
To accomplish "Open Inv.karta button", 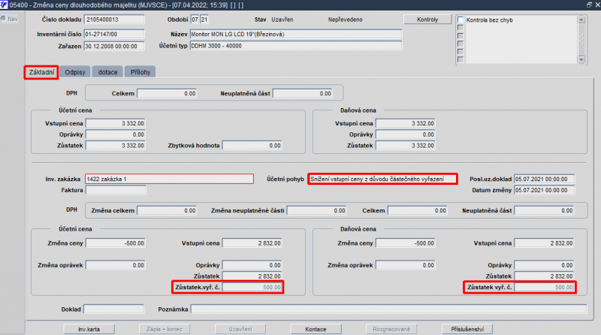I will point(89,329).
